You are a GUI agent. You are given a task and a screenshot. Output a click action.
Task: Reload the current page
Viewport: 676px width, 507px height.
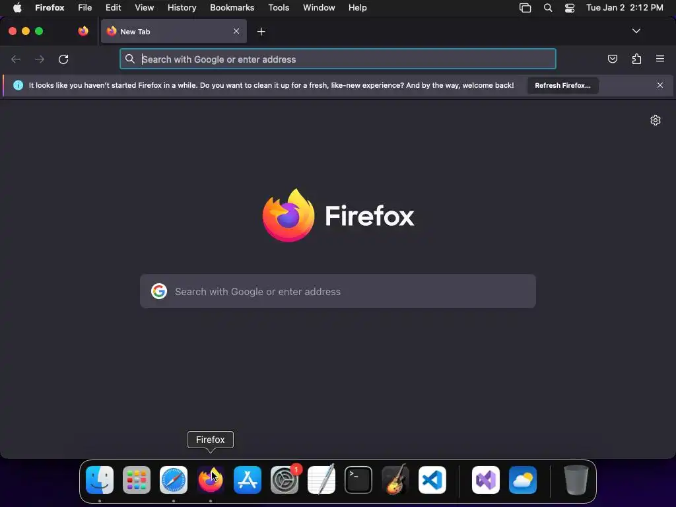pyautogui.click(x=63, y=59)
